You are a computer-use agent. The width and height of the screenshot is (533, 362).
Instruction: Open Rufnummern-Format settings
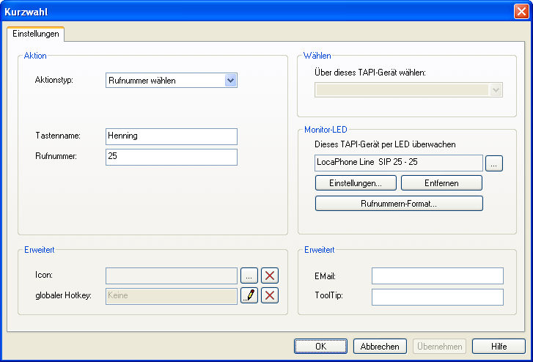399,204
